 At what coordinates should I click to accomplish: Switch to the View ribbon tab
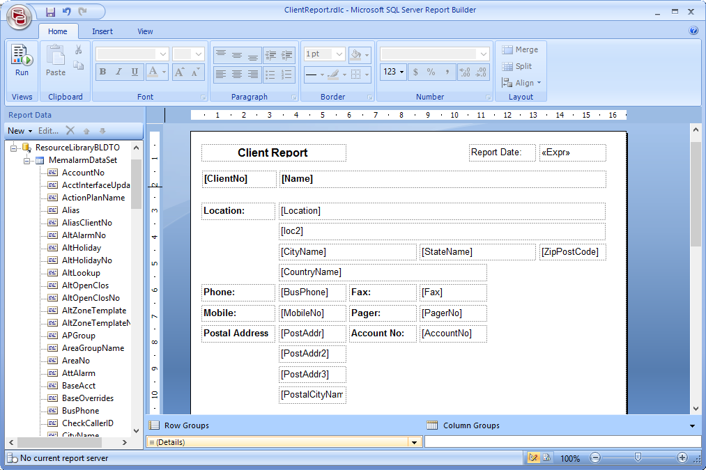tap(145, 31)
